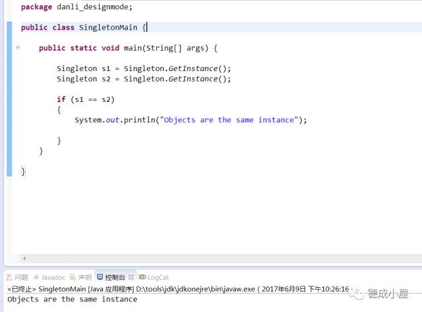The height and width of the screenshot is (312, 422).
Task: Open the LogCat tab
Action: pyautogui.click(x=154, y=277)
